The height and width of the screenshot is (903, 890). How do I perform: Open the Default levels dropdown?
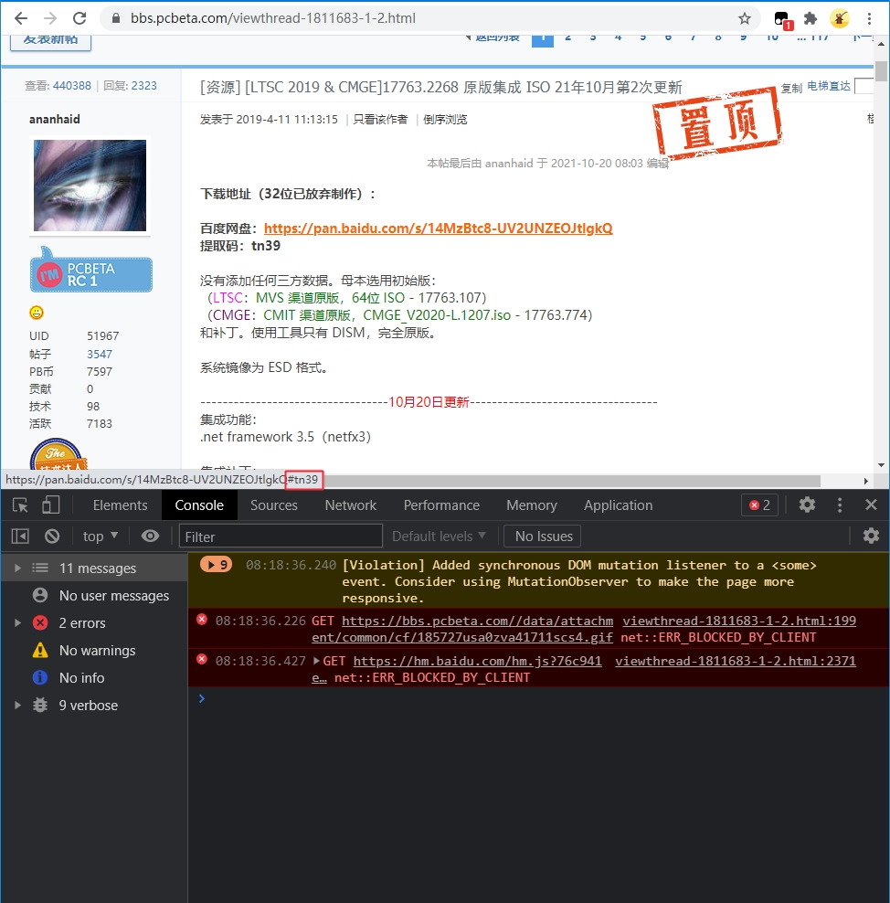[439, 536]
